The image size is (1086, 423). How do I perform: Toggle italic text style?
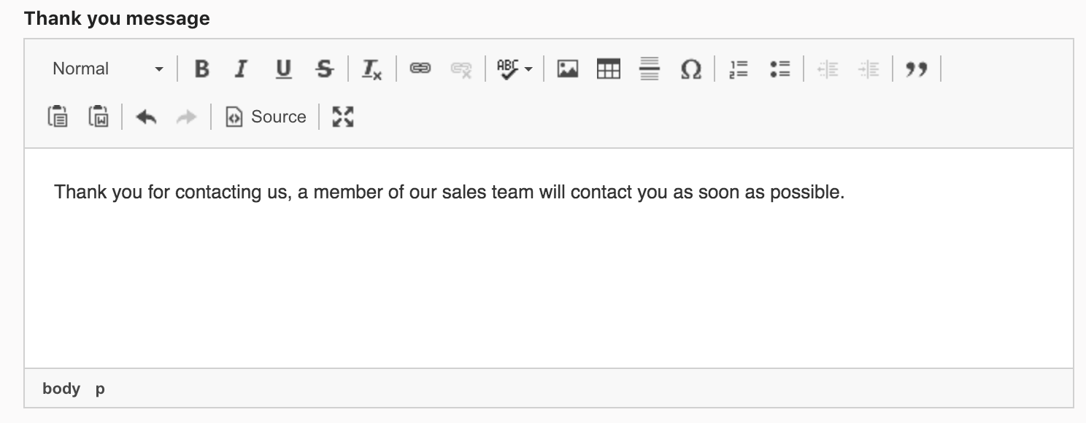pyautogui.click(x=240, y=69)
